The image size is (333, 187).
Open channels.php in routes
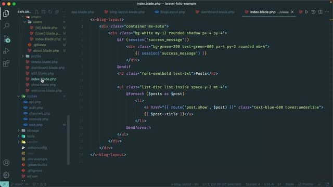click(x=40, y=113)
